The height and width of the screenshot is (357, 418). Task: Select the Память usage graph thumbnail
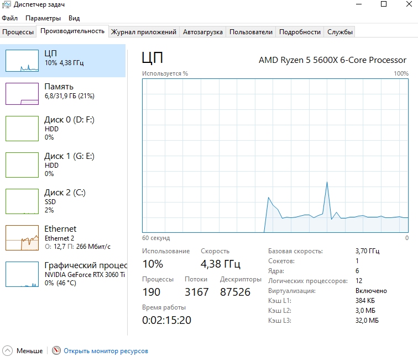[x=22, y=94]
